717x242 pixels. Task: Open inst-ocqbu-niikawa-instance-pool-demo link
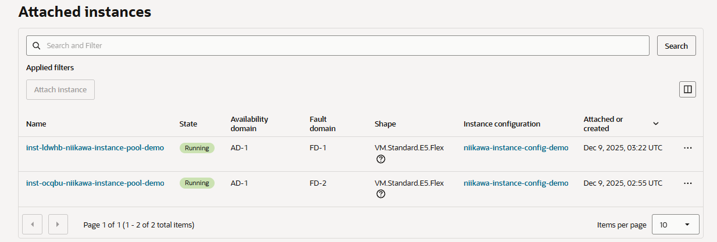tap(95, 183)
